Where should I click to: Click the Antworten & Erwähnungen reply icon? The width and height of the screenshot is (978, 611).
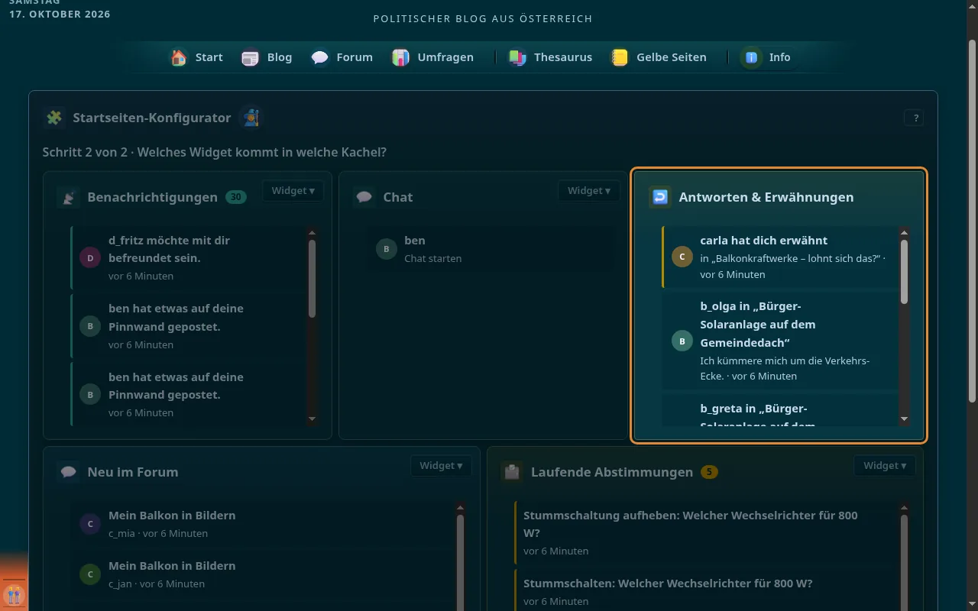[x=660, y=197]
